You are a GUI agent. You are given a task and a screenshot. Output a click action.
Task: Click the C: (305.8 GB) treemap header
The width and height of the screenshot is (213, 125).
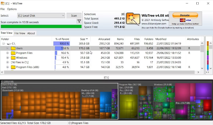(7, 82)
